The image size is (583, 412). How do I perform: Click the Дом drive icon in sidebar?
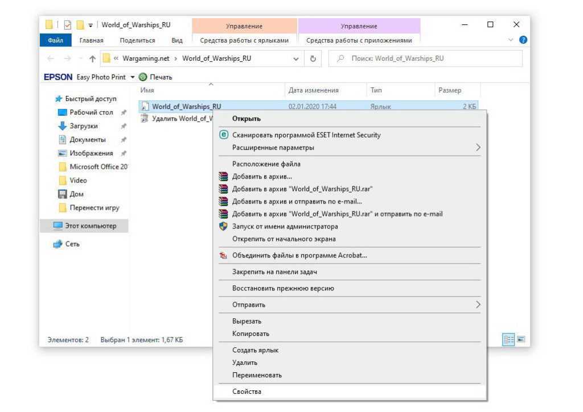pyautogui.click(x=63, y=194)
